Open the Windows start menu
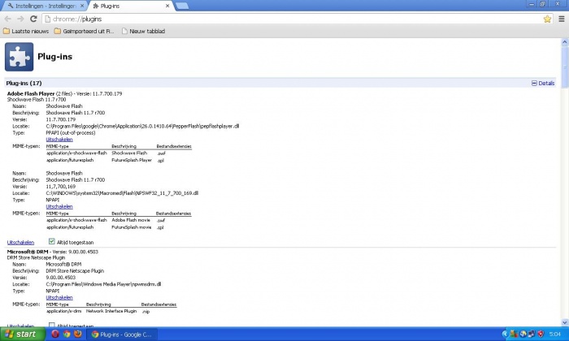569x341 pixels. point(23,335)
